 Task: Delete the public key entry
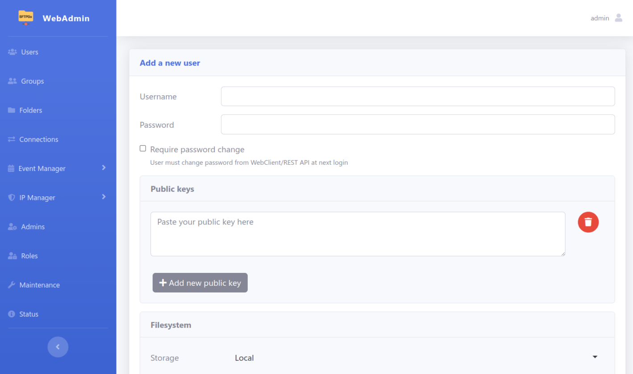[x=588, y=222]
